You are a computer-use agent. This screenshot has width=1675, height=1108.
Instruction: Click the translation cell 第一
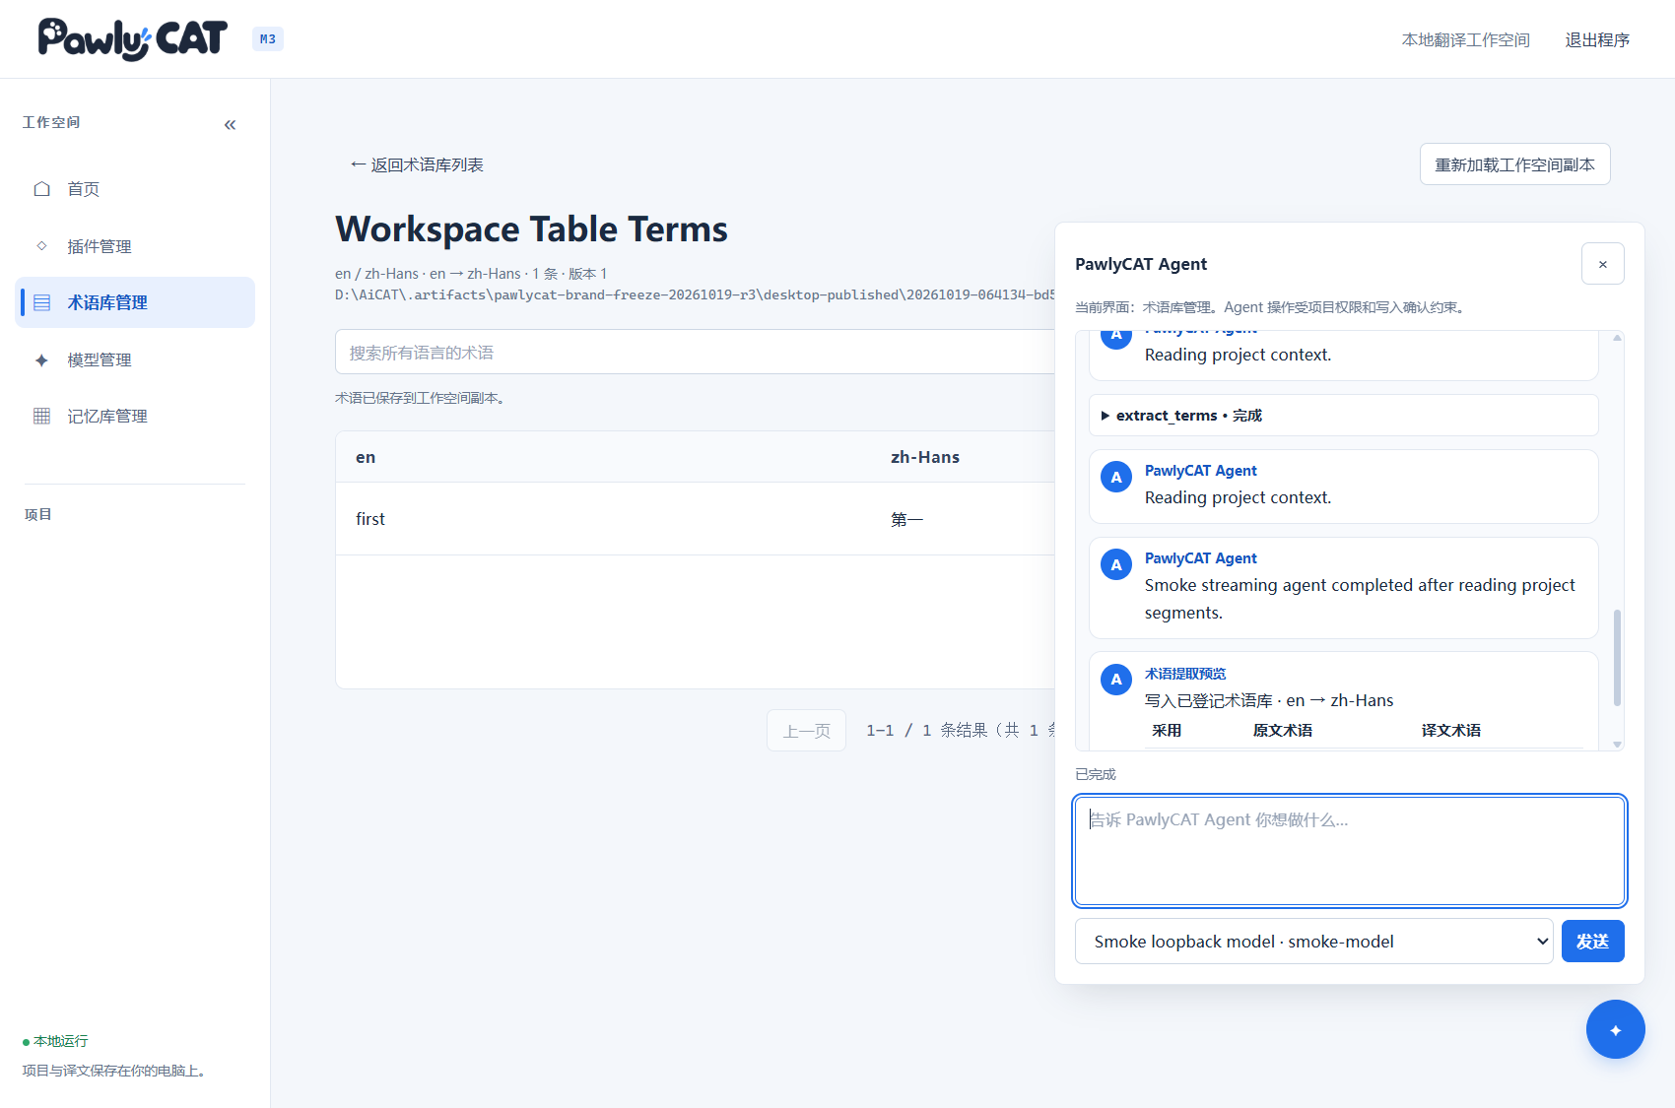coord(906,519)
